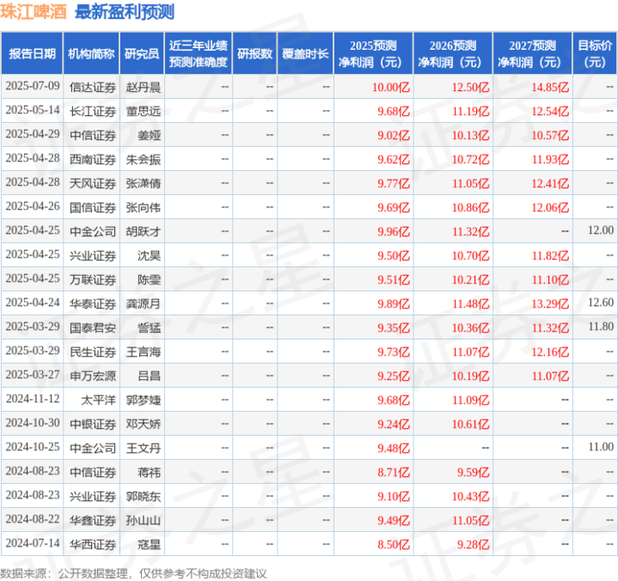Click the 报告日期 column header
Viewport: 618px width, 581px height.
coord(32,53)
